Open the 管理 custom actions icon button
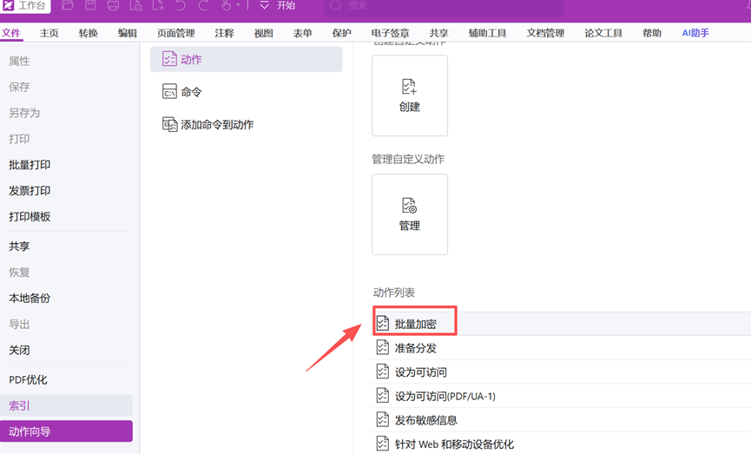The image size is (751, 454). [410, 214]
